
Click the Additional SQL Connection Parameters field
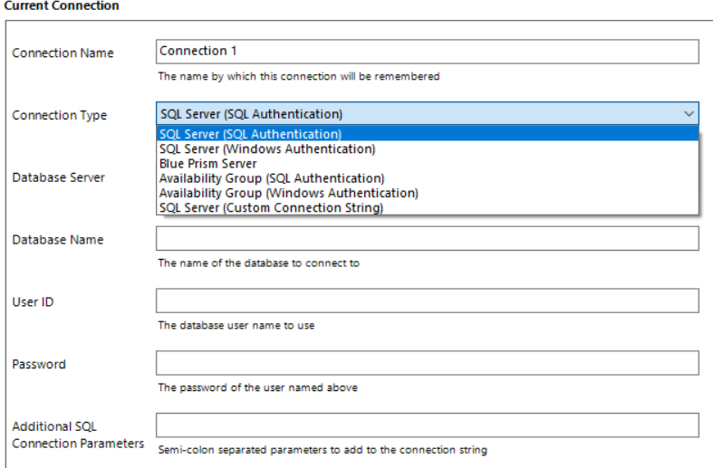click(x=428, y=425)
